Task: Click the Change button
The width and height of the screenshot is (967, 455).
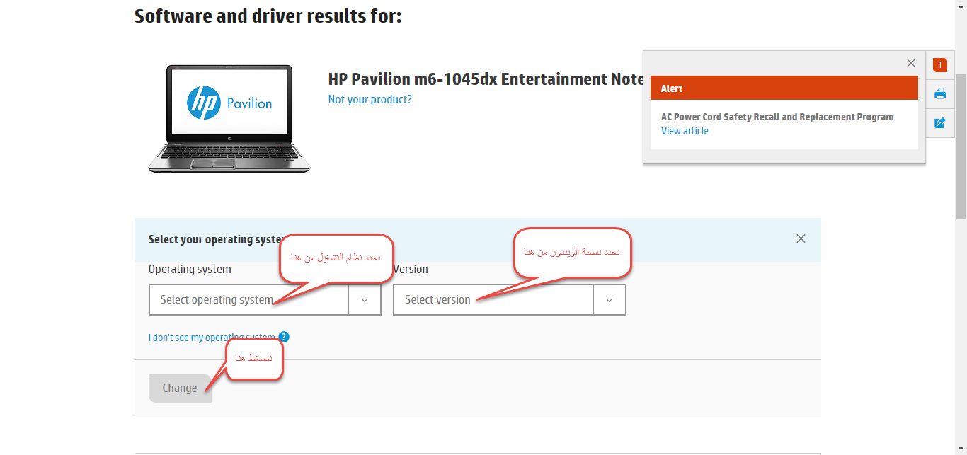Action: point(180,388)
